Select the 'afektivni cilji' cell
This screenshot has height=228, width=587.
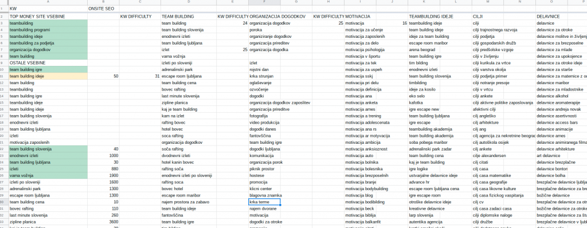pyautogui.click(x=488, y=109)
